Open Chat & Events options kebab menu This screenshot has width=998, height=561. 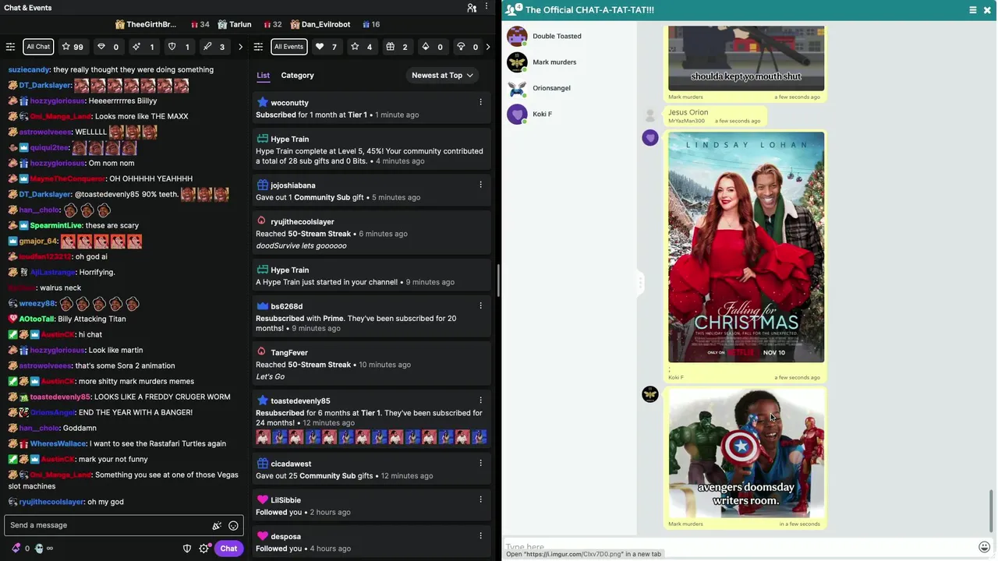pyautogui.click(x=487, y=8)
